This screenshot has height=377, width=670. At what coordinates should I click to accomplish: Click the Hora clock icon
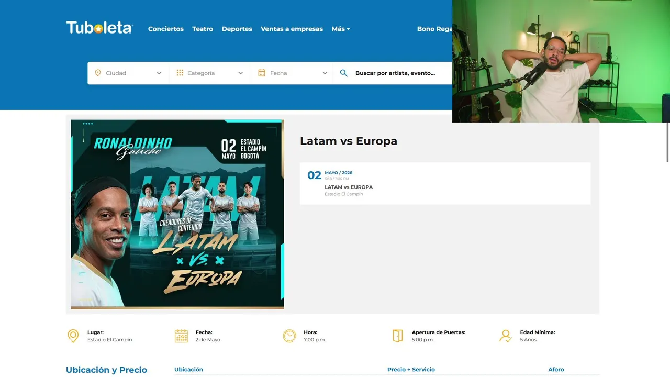[x=289, y=336]
